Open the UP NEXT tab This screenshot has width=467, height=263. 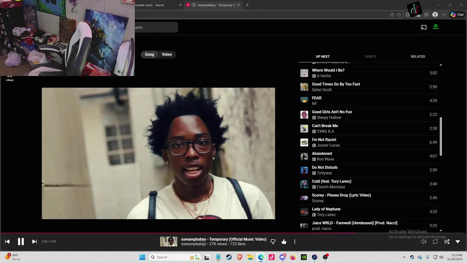(x=323, y=57)
